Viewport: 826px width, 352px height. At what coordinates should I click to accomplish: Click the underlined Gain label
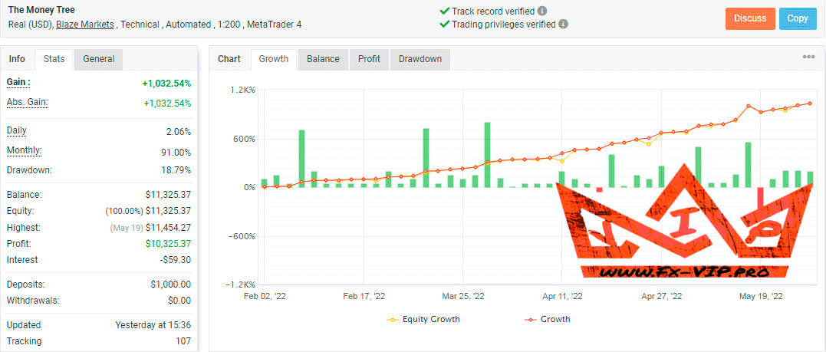(x=18, y=82)
